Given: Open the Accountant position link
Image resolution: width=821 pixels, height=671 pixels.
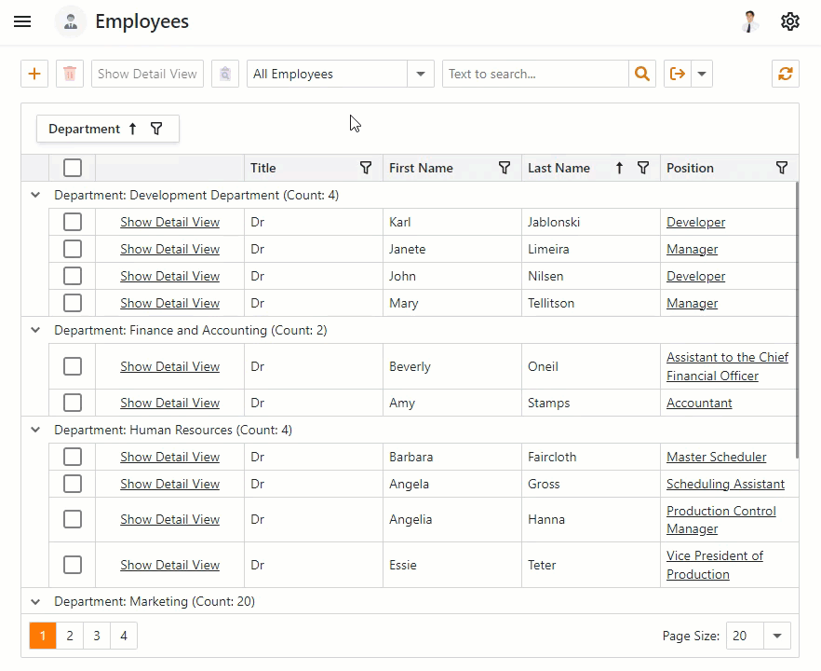Looking at the screenshot, I should click(x=699, y=404).
